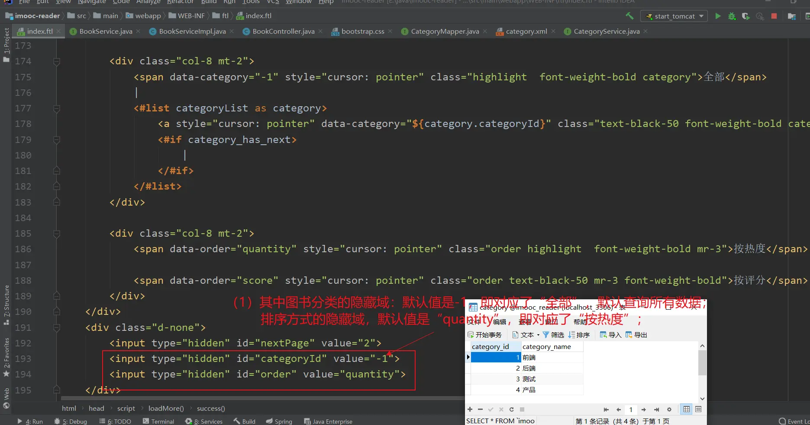This screenshot has height=425, width=810.
Task: Start debugging with the bug icon
Action: coord(732,16)
